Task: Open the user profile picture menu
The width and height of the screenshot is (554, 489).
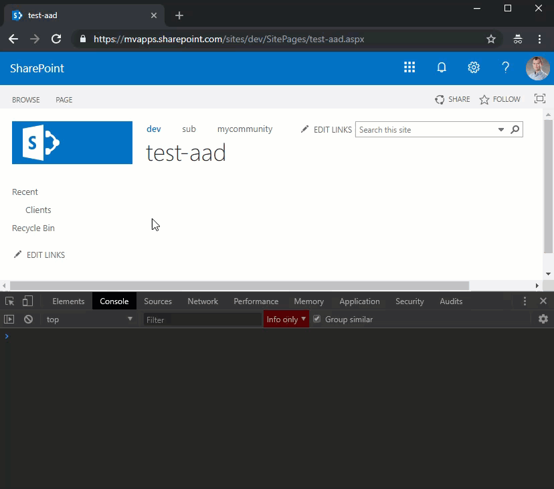Action: point(537,68)
